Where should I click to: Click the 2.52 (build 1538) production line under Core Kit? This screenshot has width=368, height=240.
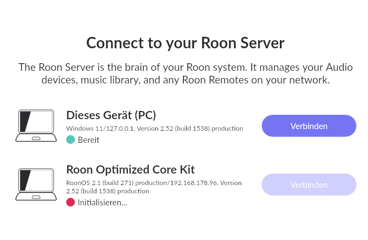[107, 191]
